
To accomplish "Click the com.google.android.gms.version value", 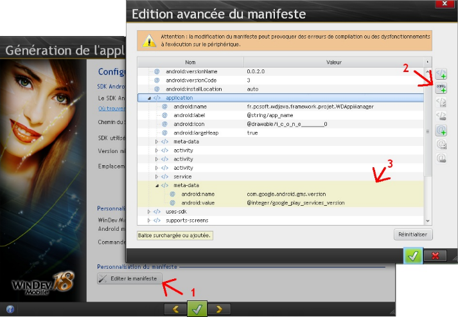I will click(286, 194).
